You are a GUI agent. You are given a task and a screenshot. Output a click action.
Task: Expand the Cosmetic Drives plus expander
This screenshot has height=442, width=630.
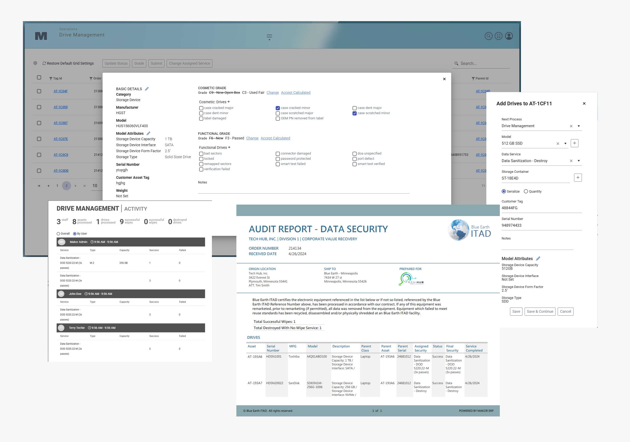click(229, 102)
